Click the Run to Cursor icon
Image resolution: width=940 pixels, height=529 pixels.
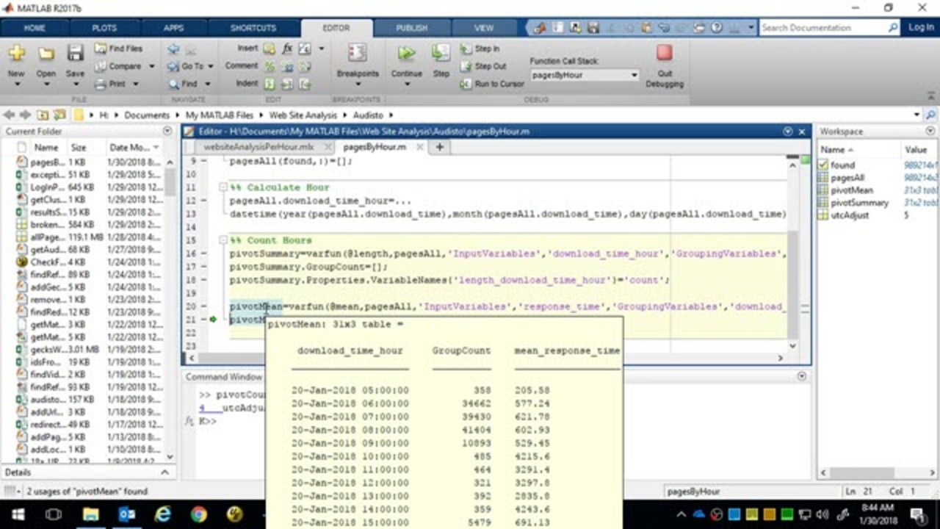(466, 84)
